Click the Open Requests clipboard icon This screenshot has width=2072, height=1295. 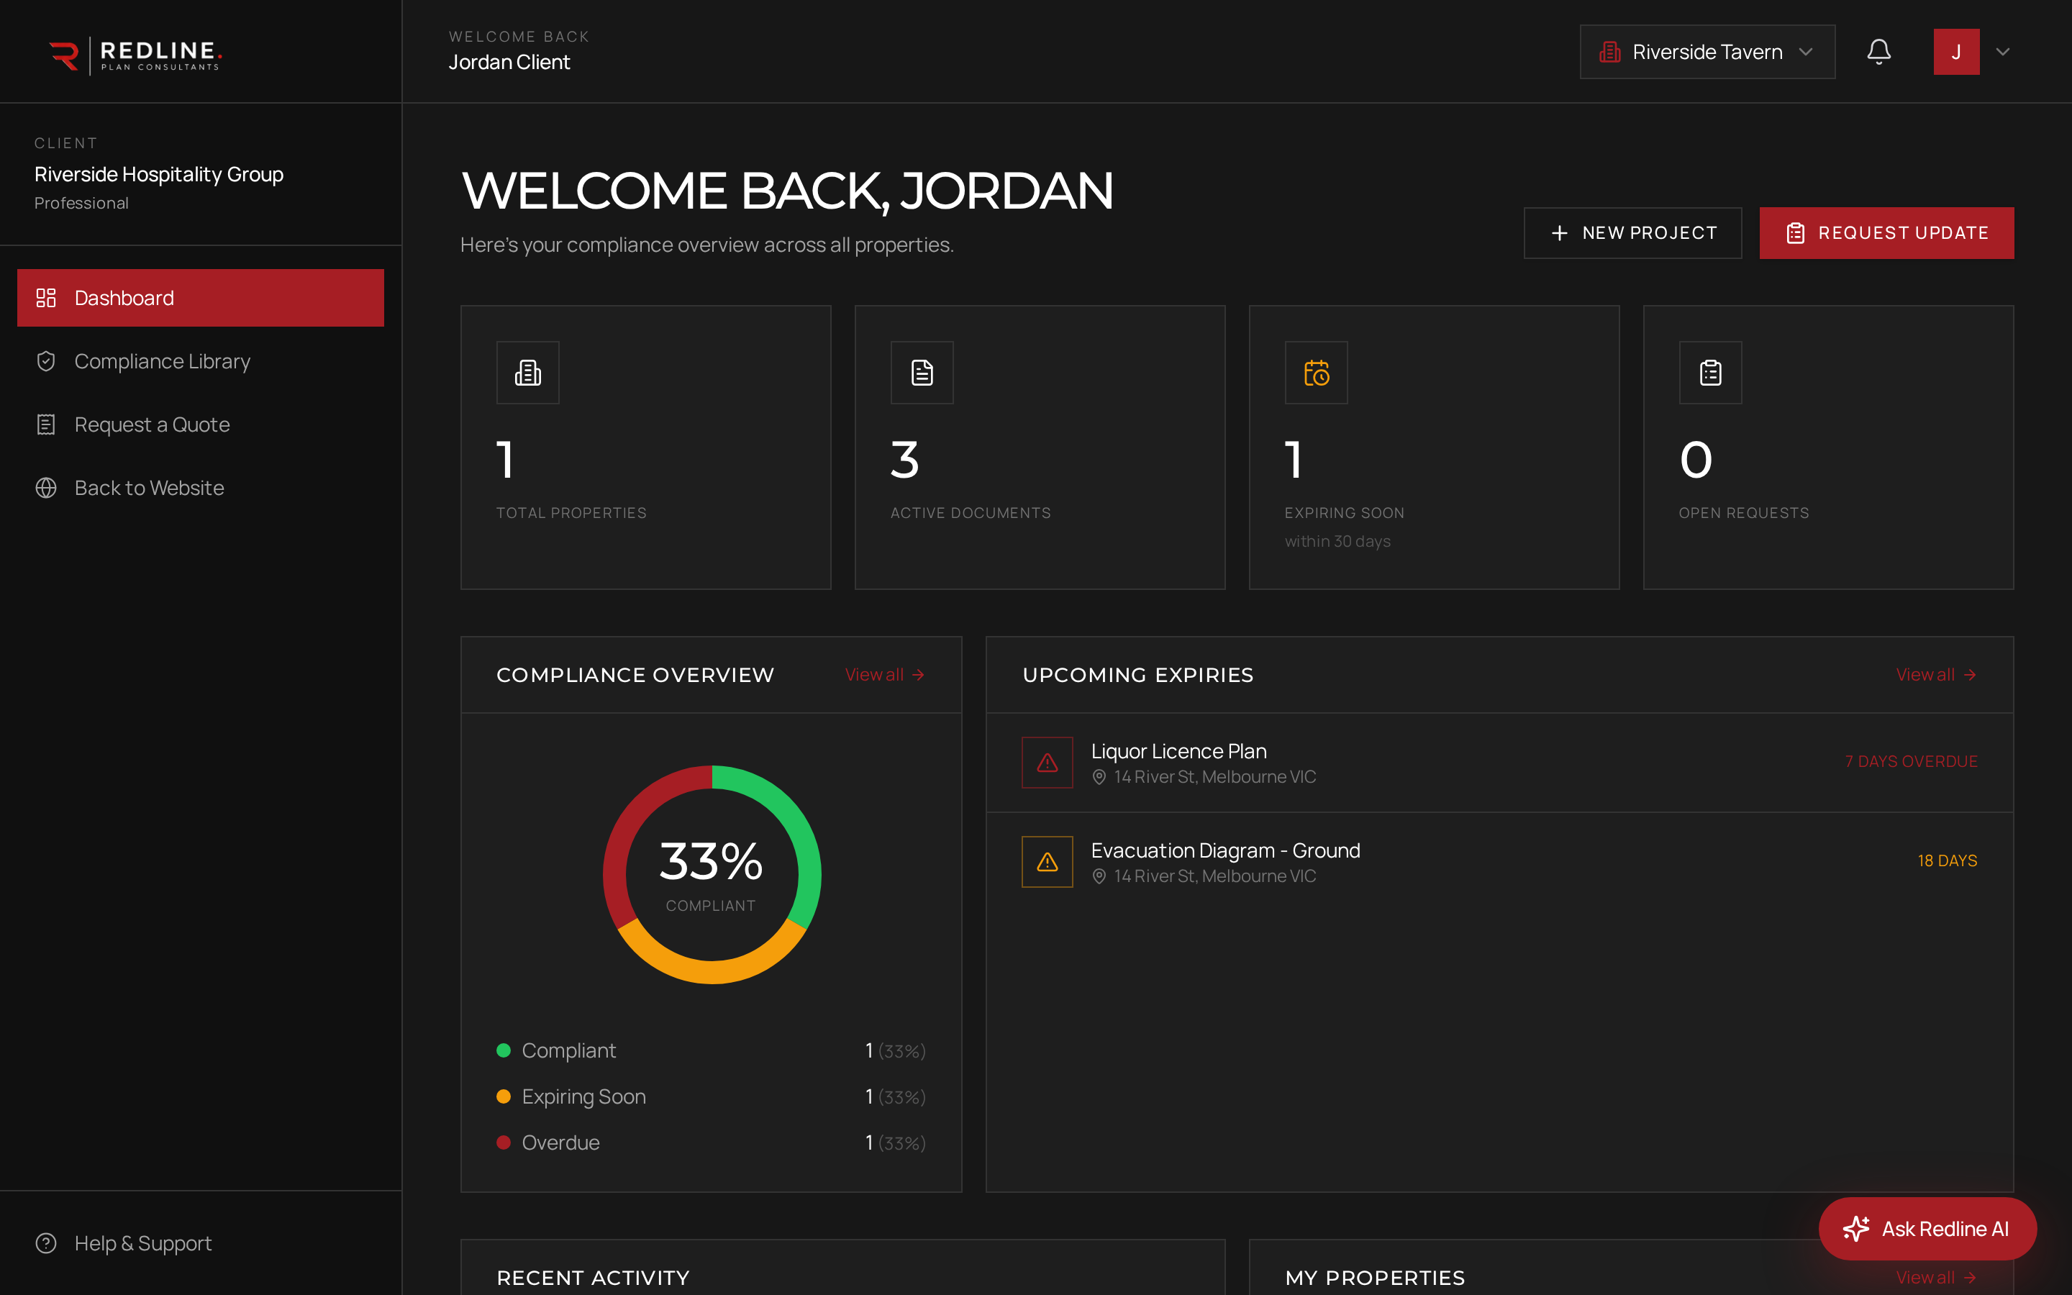[x=1710, y=373]
